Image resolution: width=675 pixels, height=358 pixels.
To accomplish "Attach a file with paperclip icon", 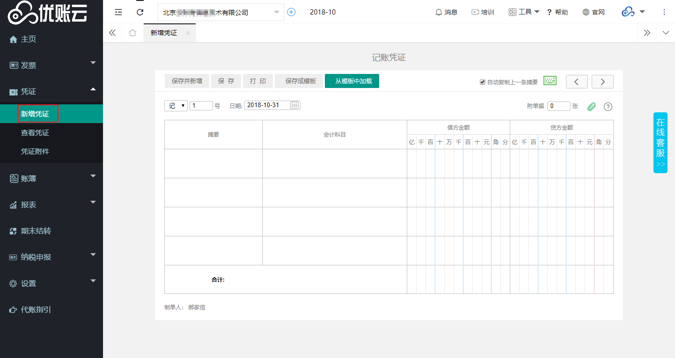I will pyautogui.click(x=592, y=106).
